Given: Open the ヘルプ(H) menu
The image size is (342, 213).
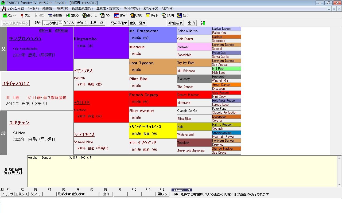Looking at the screenshot, I should (168, 9).
